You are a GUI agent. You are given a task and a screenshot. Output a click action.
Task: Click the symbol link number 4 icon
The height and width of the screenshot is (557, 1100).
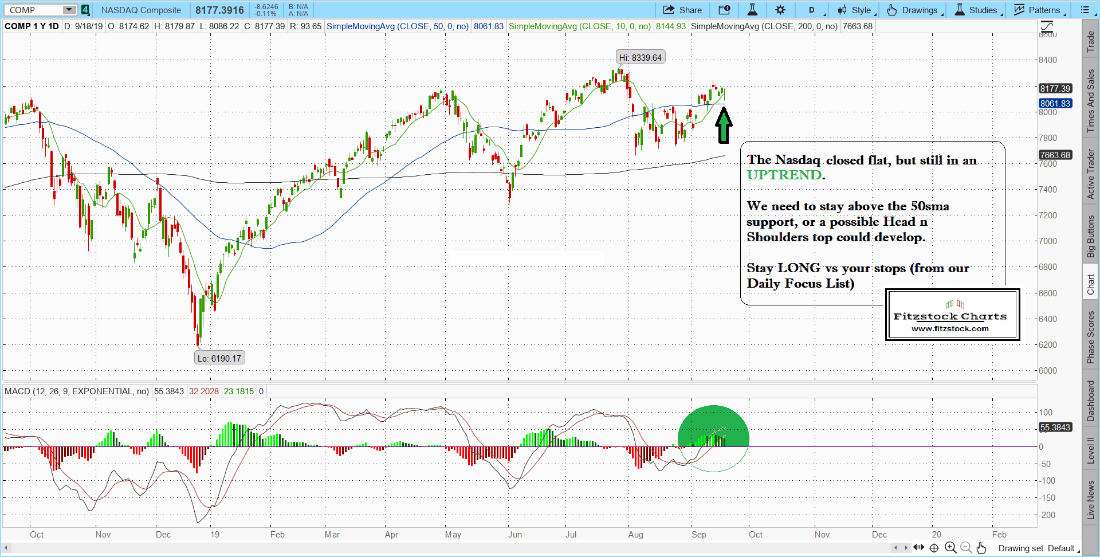(x=85, y=10)
